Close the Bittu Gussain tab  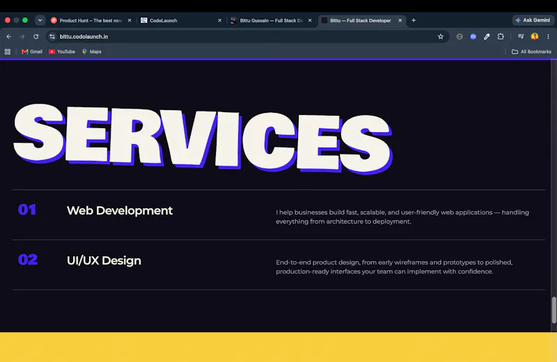[310, 21]
